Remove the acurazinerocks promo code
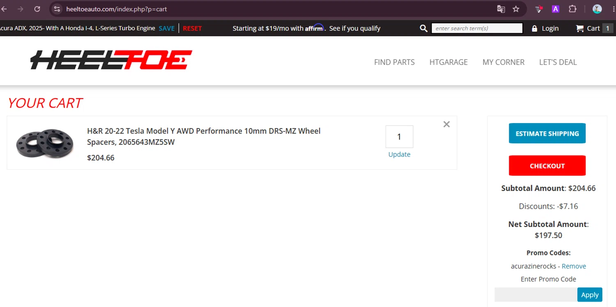Image resolution: width=616 pixels, height=307 pixels. tap(574, 266)
